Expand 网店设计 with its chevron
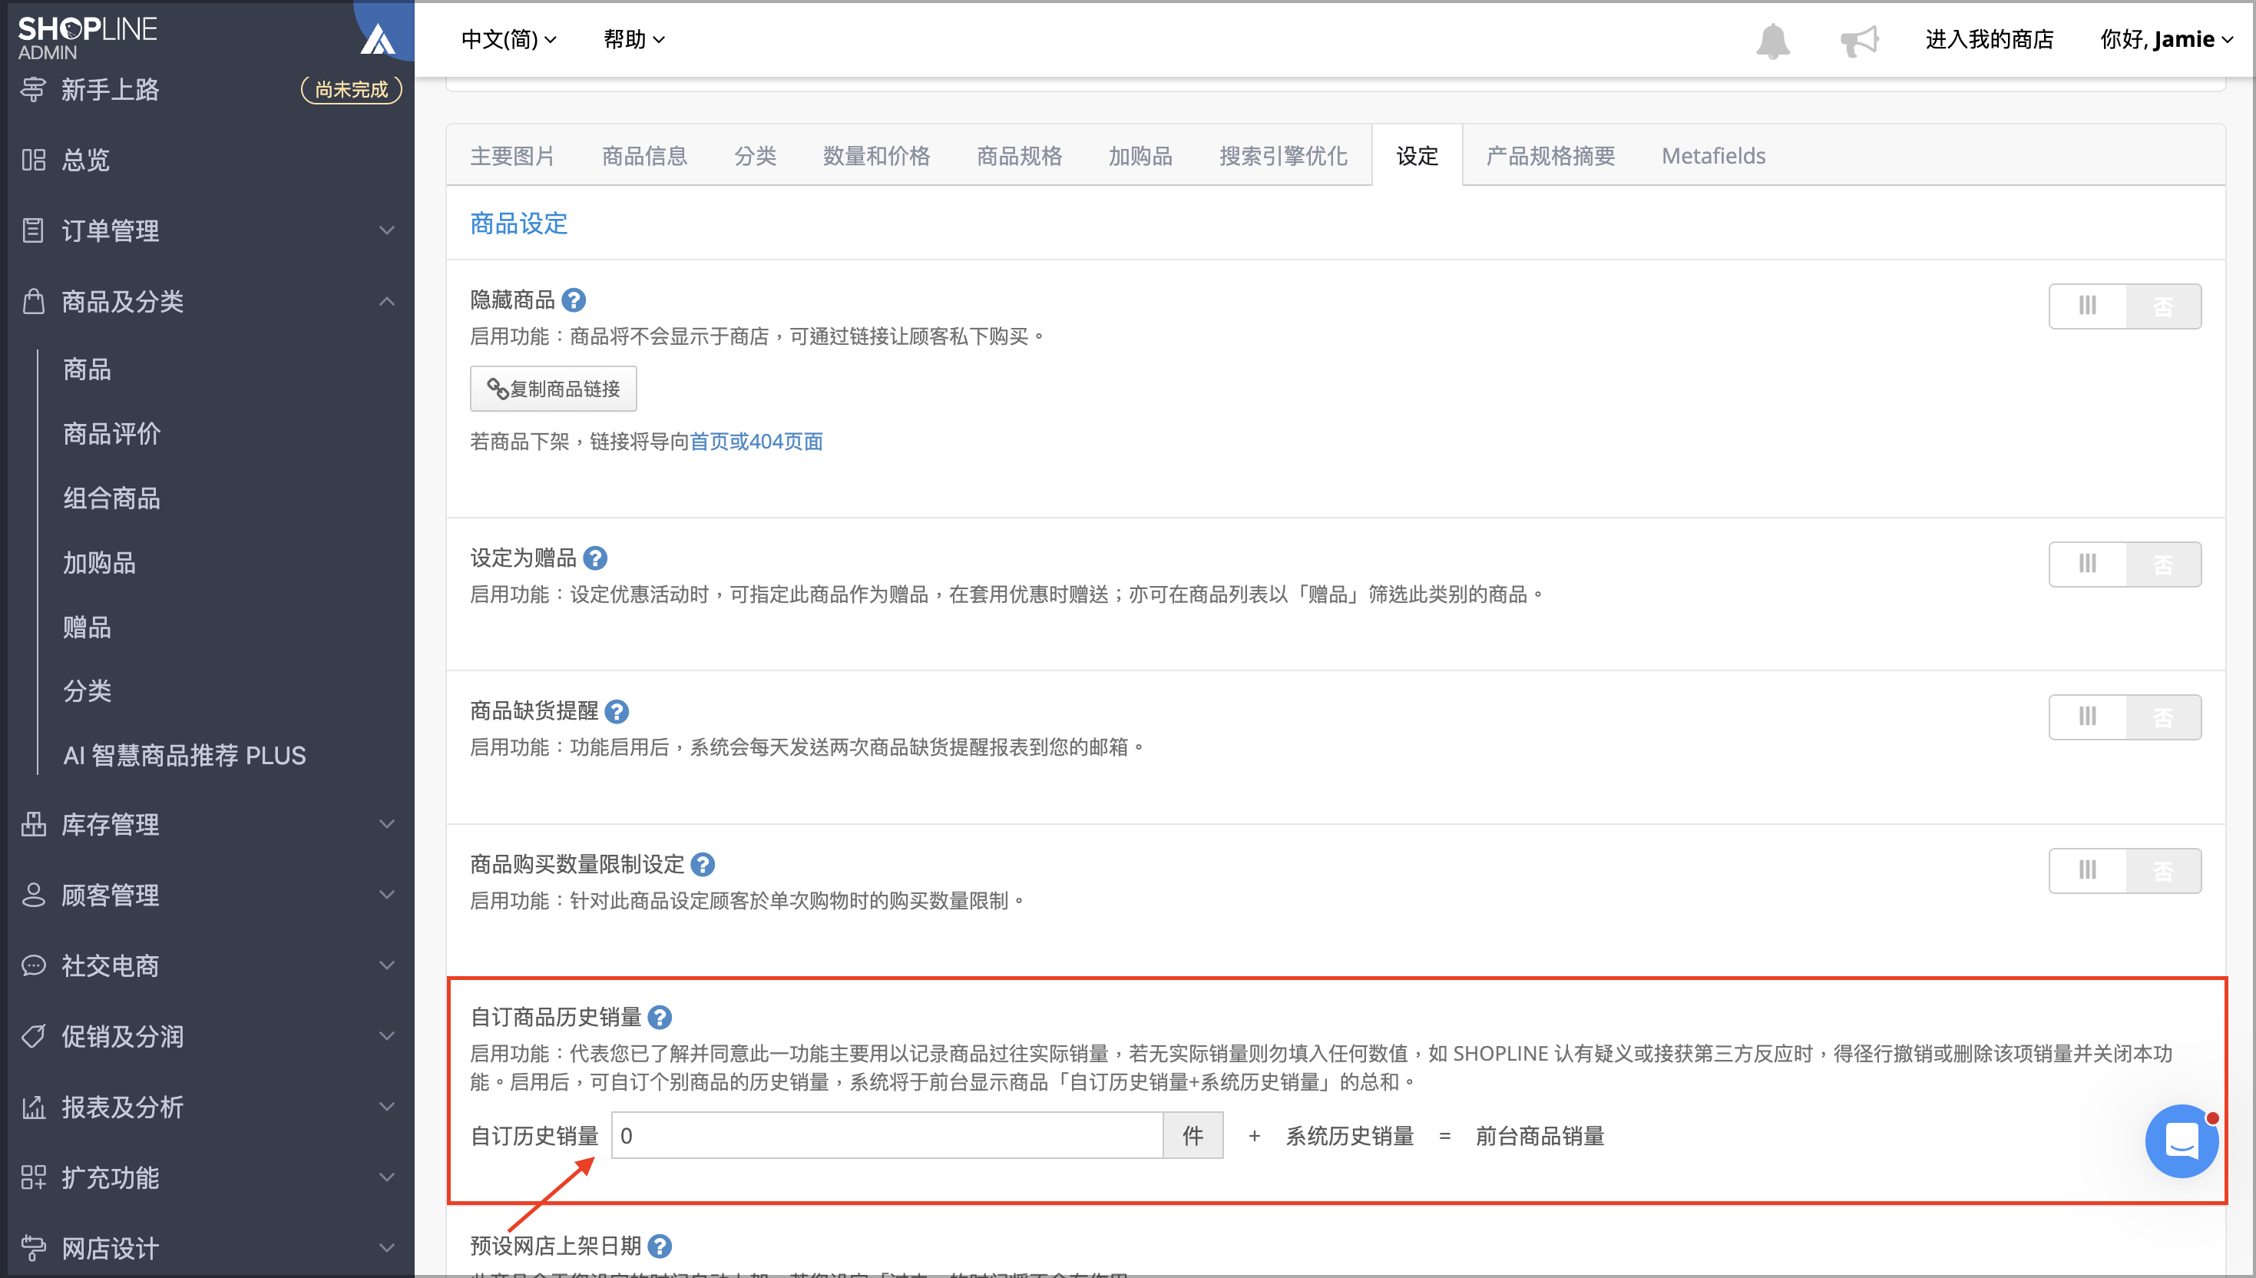The width and height of the screenshot is (2256, 1278). (386, 1247)
